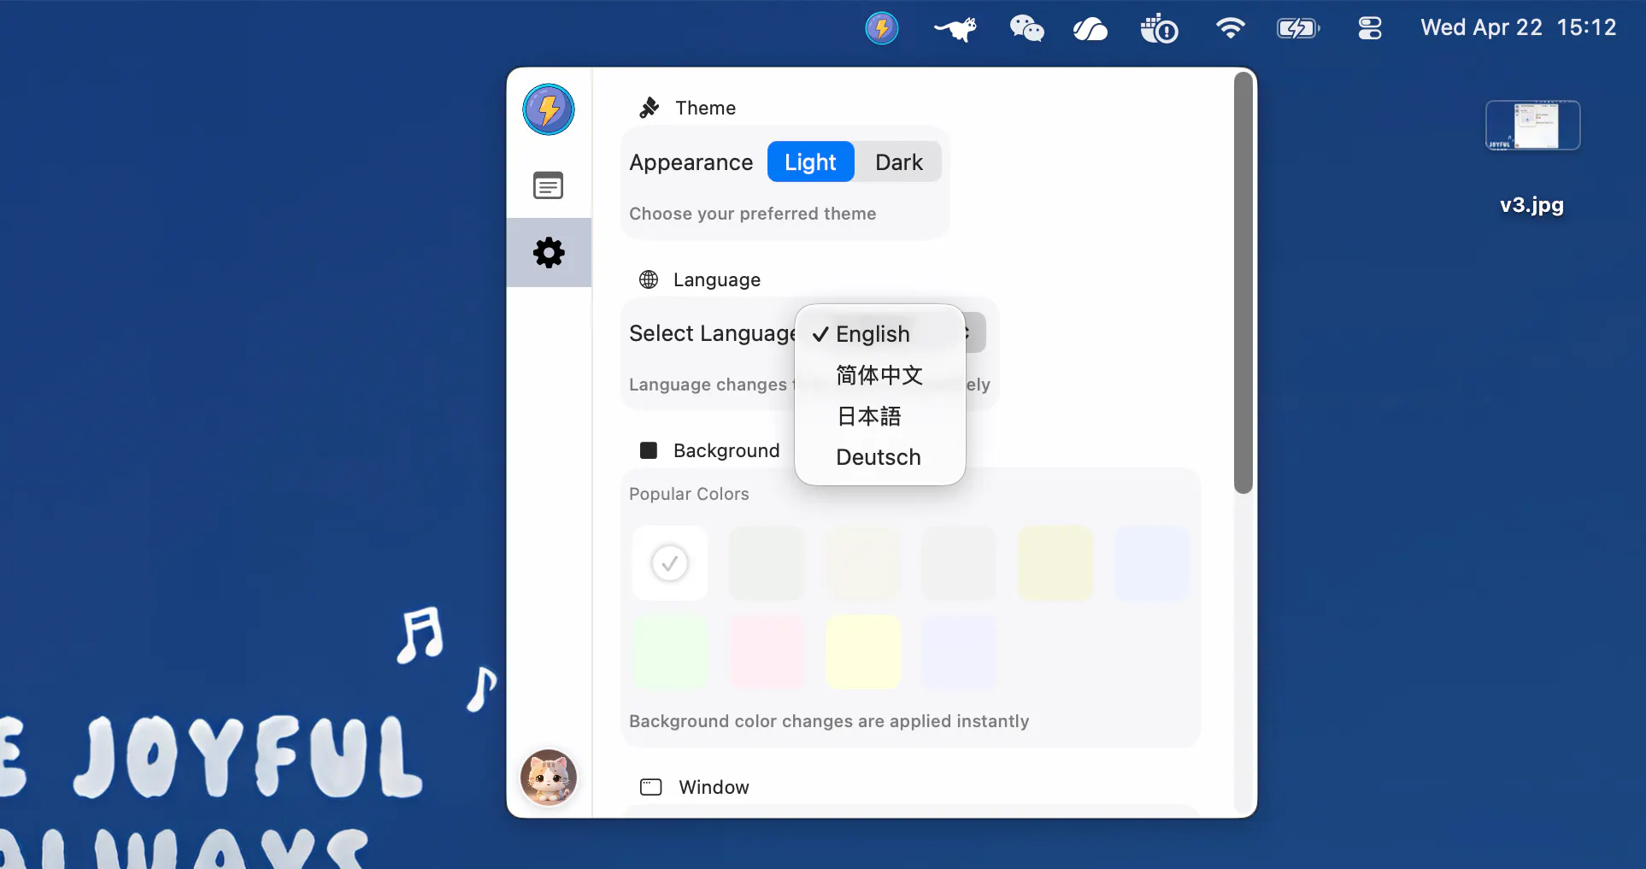Choose 日本語 in the language menu
Viewport: 1646px width, 869px height.
pos(880,416)
